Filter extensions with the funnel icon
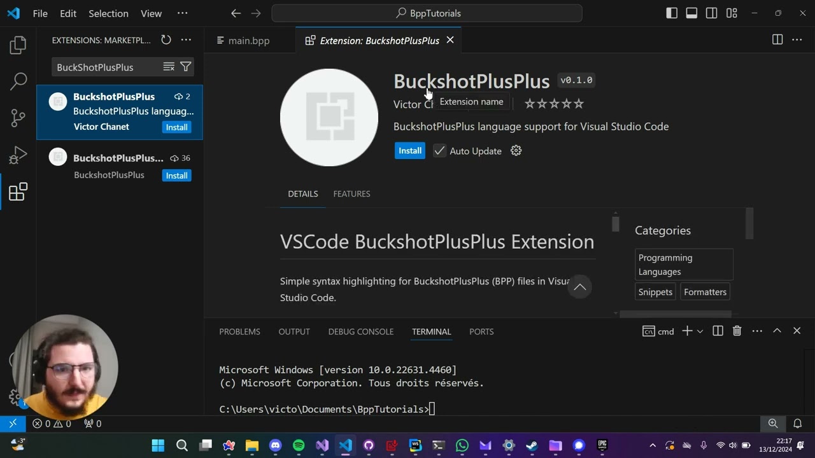This screenshot has height=458, width=815. (x=185, y=67)
